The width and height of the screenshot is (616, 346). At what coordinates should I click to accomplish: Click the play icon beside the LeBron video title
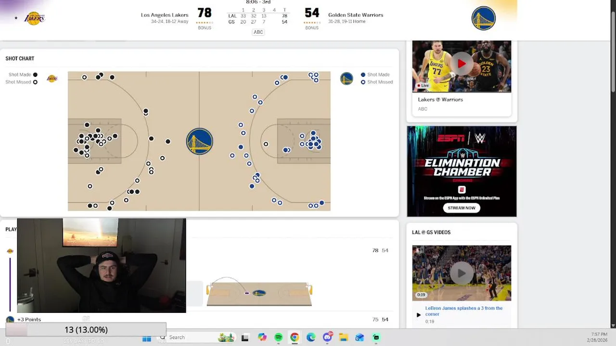click(418, 315)
